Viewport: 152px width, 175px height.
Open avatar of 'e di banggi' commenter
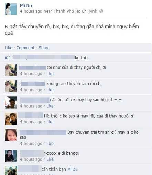pyautogui.click(x=11, y=156)
